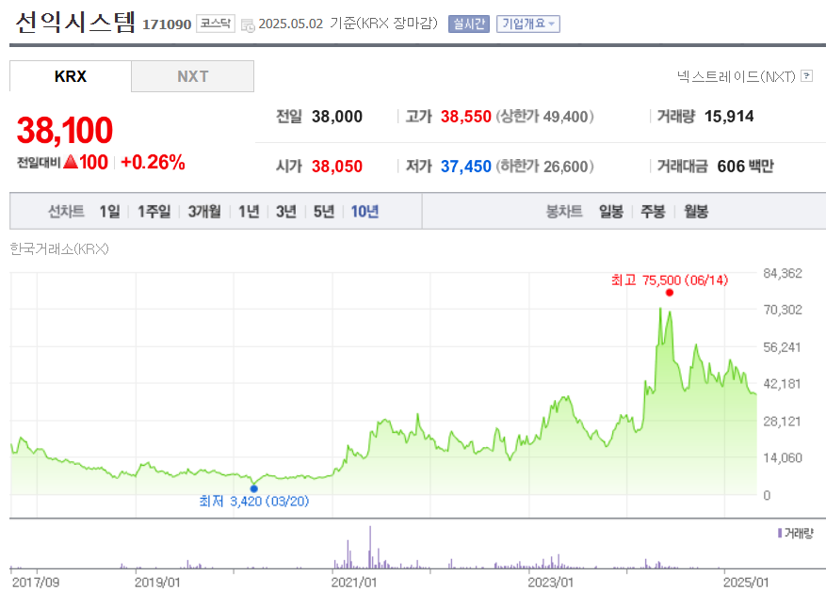
Task: Select the 1일 line chart period
Action: click(x=109, y=212)
